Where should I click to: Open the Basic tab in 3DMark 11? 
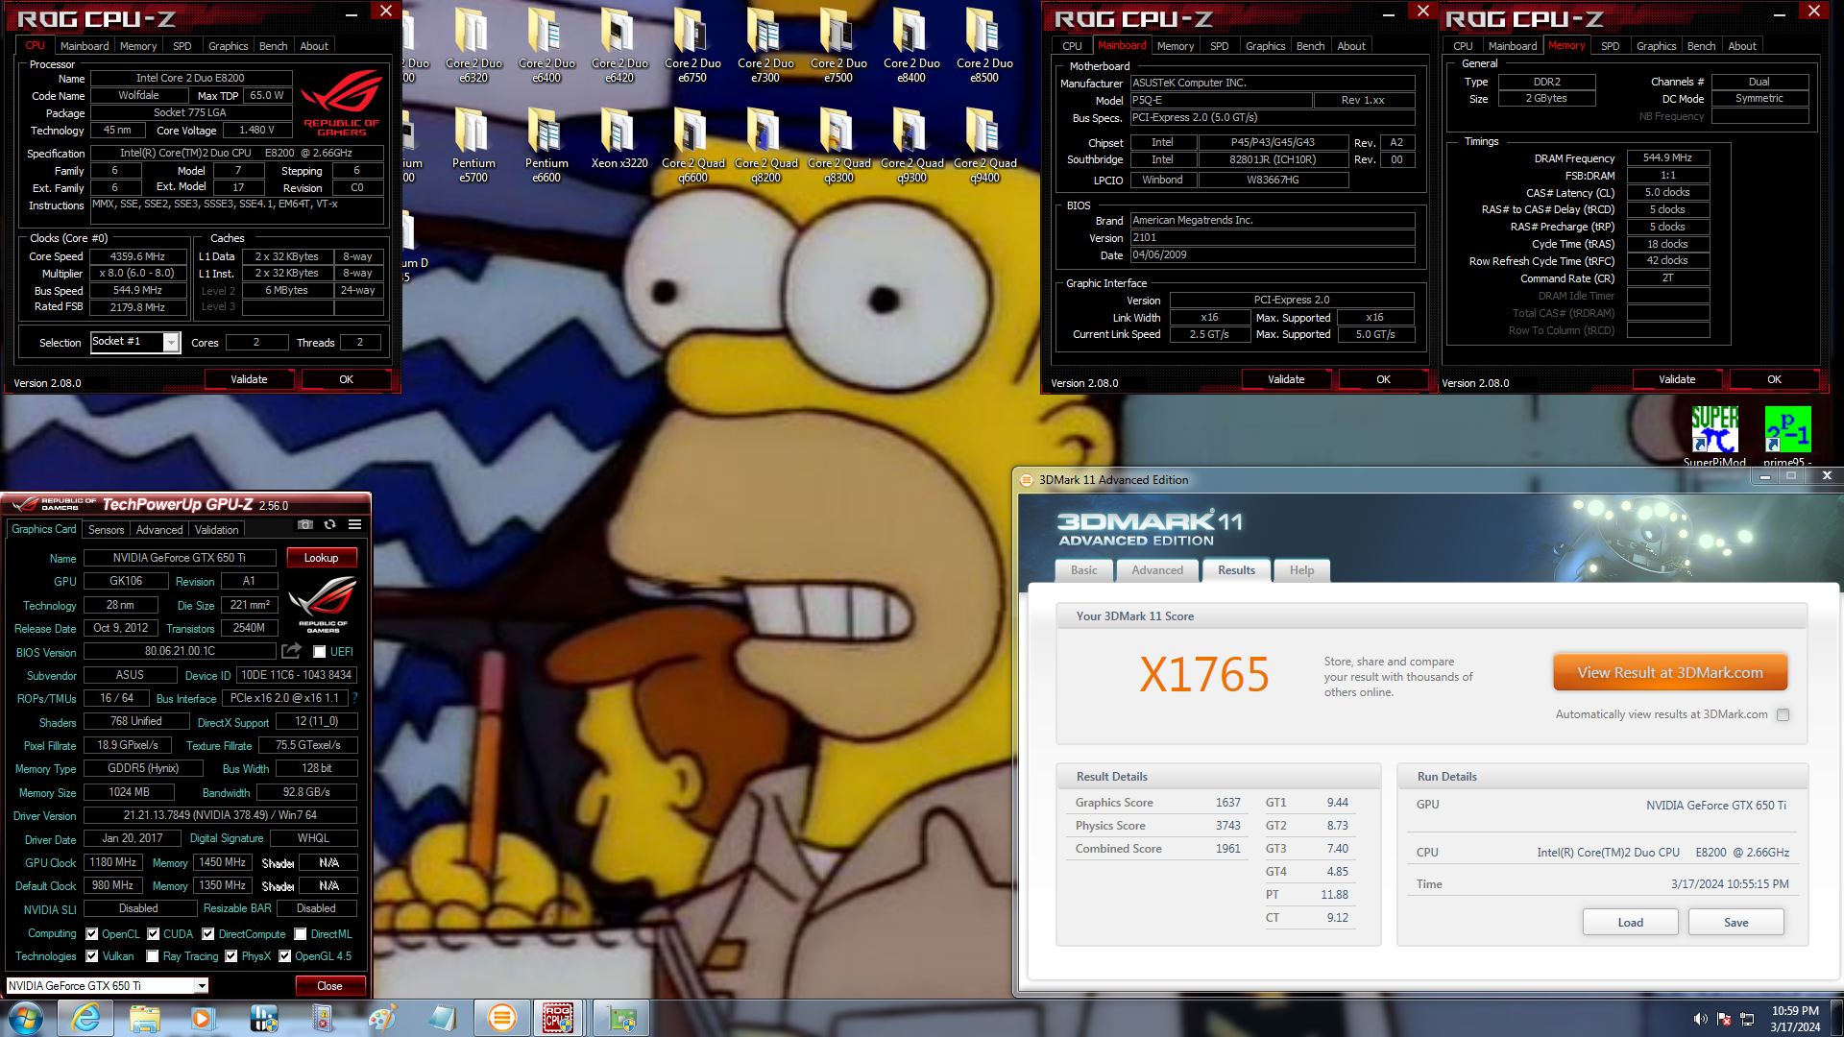pyautogui.click(x=1084, y=570)
